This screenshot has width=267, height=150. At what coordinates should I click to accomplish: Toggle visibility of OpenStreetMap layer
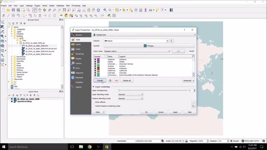(x=12, y=101)
